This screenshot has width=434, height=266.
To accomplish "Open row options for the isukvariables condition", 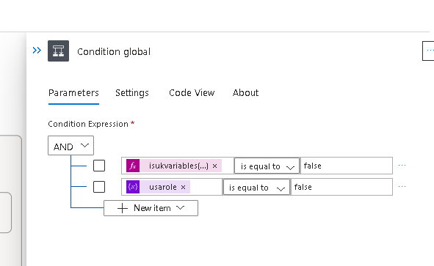I will point(402,166).
